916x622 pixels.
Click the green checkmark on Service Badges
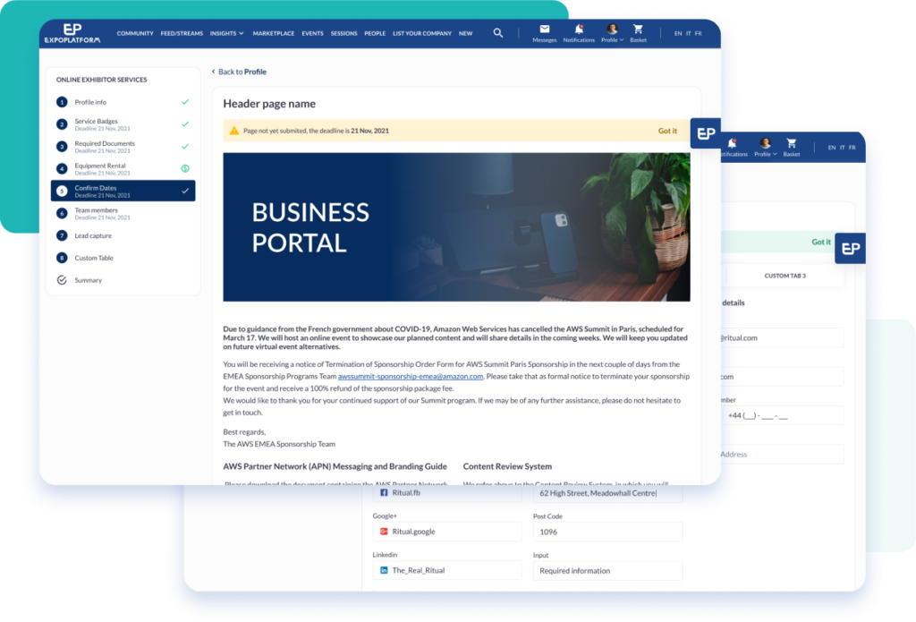[x=185, y=124]
